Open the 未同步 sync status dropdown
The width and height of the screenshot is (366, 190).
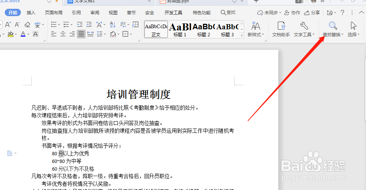click(x=269, y=12)
